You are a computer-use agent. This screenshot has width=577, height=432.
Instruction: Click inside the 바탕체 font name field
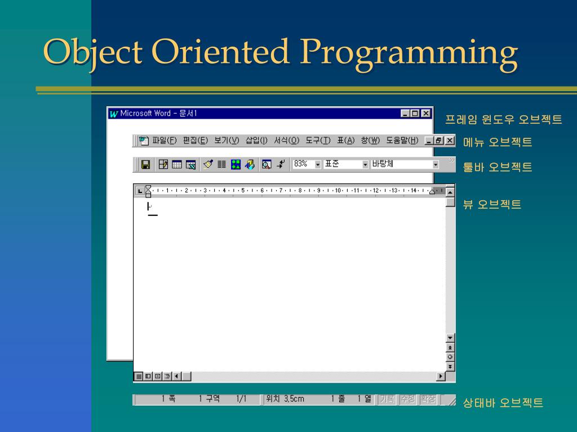(401, 164)
